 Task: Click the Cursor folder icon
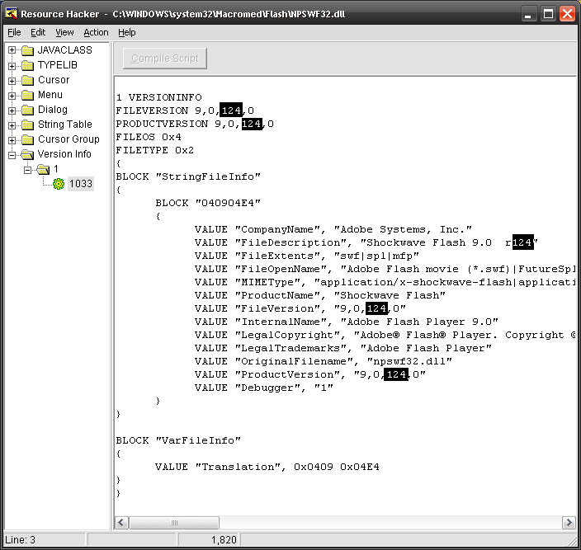pyautogui.click(x=28, y=80)
